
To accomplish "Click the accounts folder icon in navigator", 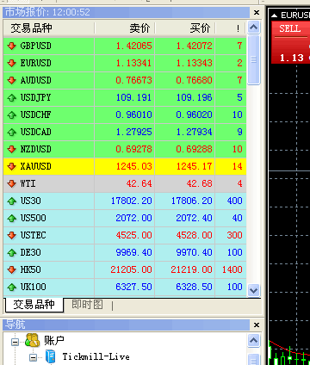I will [x=32, y=340].
